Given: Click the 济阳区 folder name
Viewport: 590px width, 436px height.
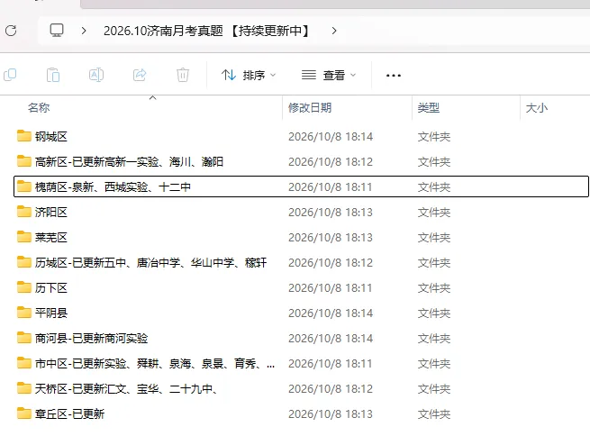Looking at the screenshot, I should pyautogui.click(x=51, y=213).
